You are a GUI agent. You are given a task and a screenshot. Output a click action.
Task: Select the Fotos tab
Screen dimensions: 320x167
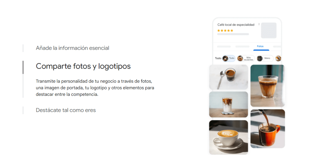click(x=260, y=46)
